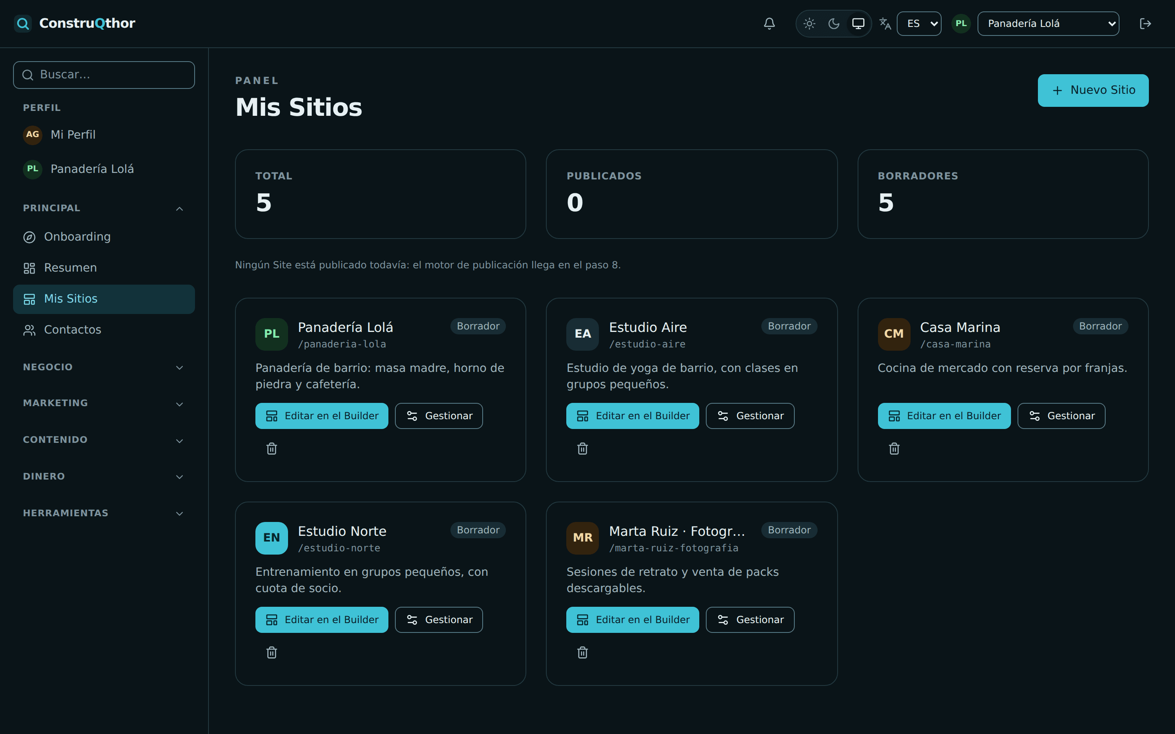This screenshot has height=734, width=1175.
Task: Select Mis Sitios in the sidebar
Action: [x=104, y=299]
